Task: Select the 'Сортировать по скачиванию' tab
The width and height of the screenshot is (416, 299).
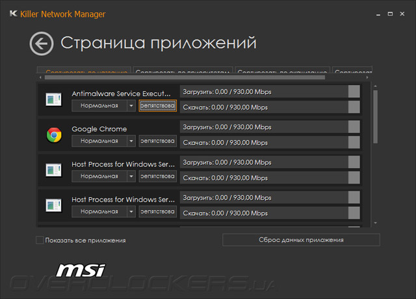Action: (x=283, y=70)
